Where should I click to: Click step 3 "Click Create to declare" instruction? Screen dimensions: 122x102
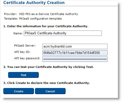tap(47, 83)
